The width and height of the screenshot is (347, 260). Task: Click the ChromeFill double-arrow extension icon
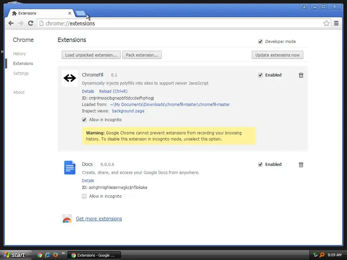point(70,78)
